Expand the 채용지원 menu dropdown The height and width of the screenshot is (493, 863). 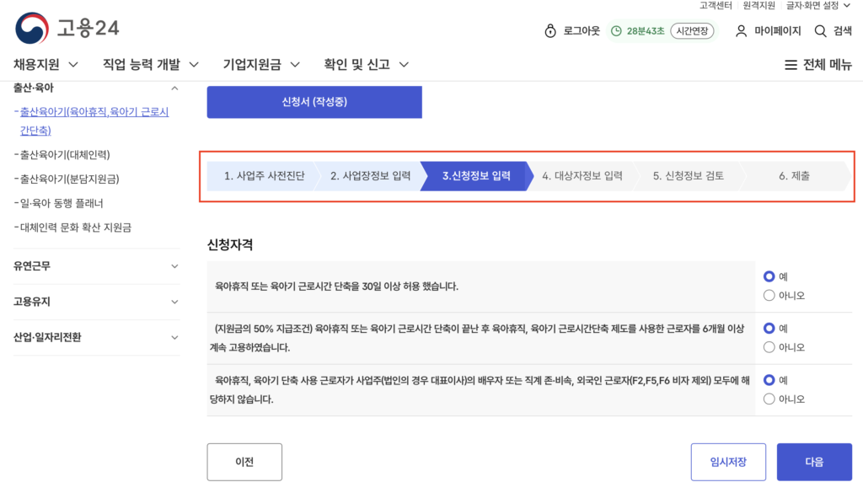pos(72,64)
